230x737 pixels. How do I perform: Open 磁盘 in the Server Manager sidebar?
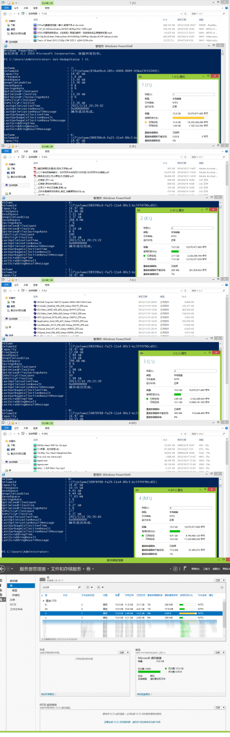tap(14, 590)
